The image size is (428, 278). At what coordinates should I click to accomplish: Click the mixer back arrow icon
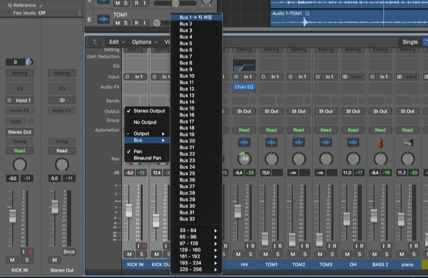coord(94,42)
